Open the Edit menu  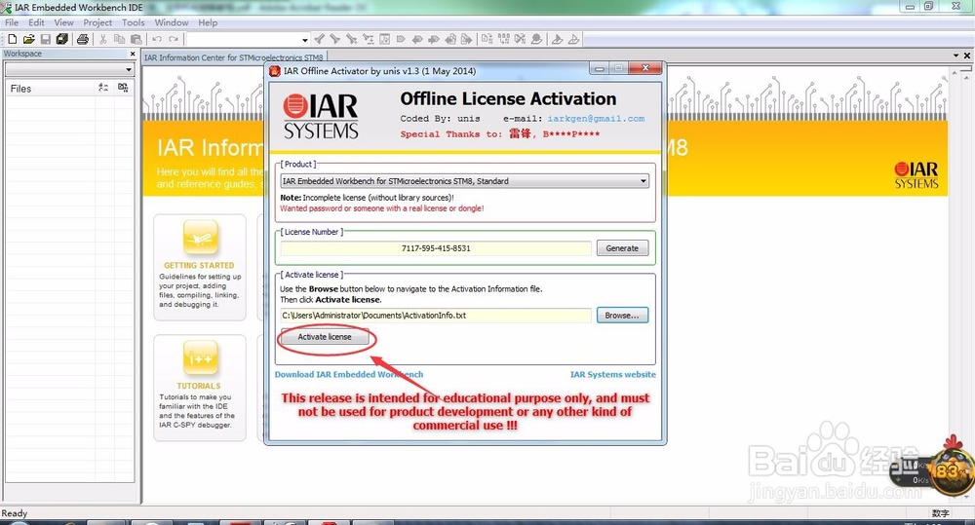pos(36,22)
